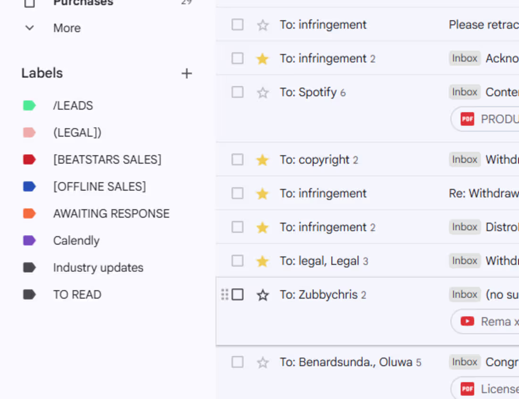Select the 'Ackno' infringement email checkbox

coord(237,58)
